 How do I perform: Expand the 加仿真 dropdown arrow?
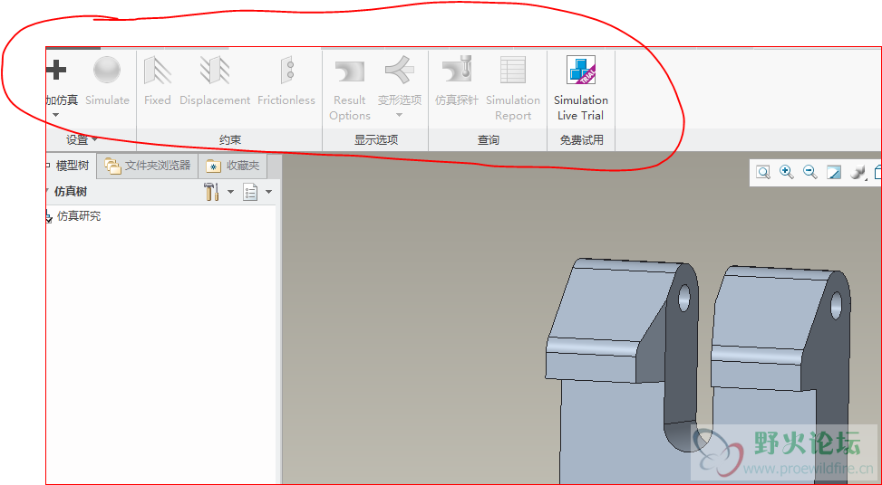pos(55,116)
